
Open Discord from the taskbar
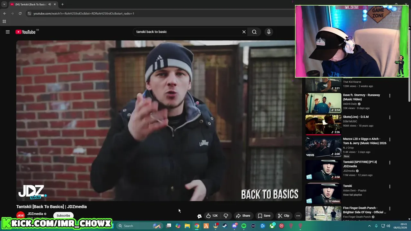click(234, 226)
